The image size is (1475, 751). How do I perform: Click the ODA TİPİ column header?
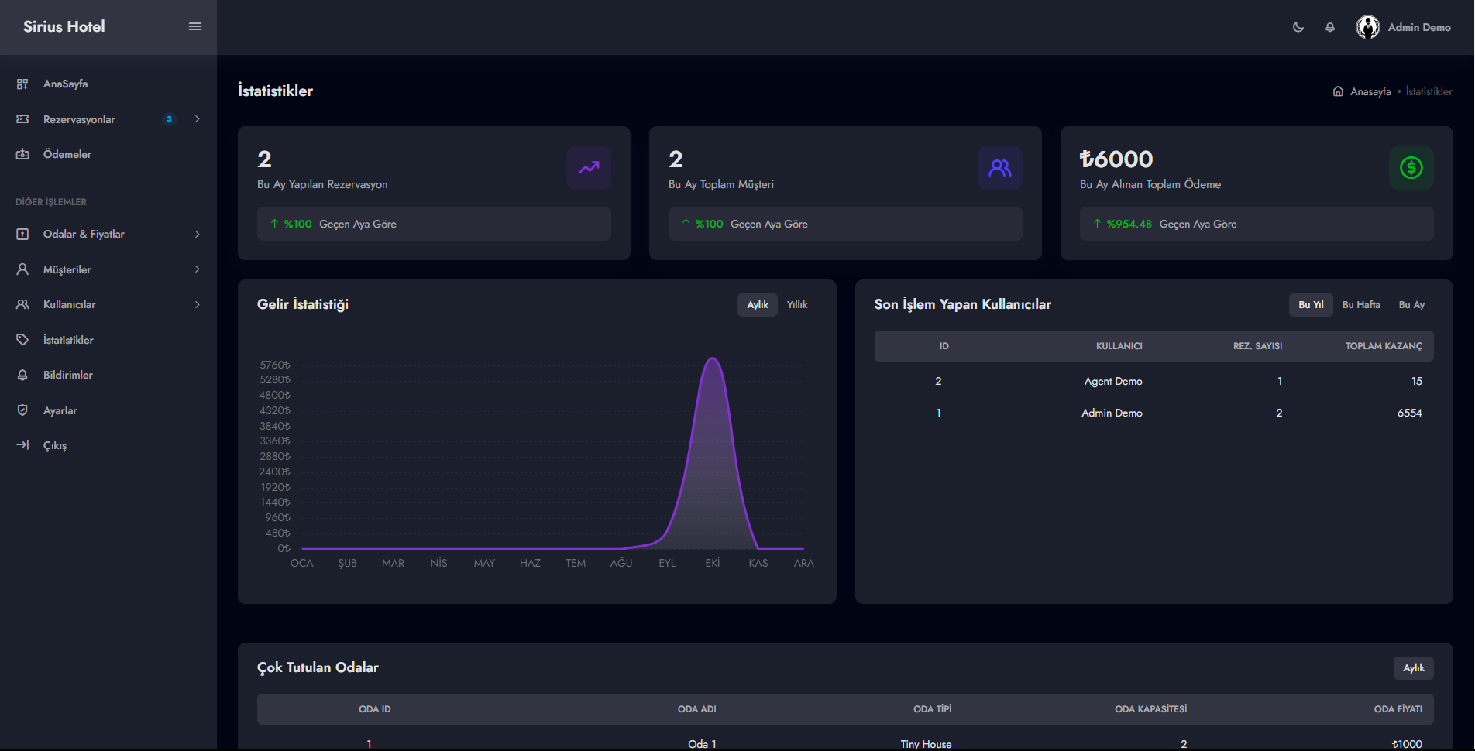coord(932,709)
